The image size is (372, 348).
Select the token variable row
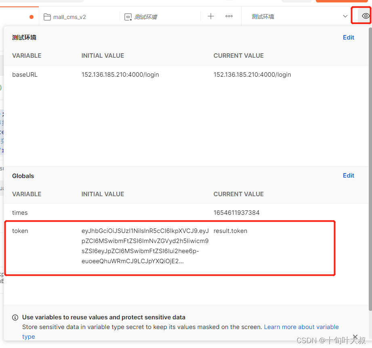click(x=170, y=248)
